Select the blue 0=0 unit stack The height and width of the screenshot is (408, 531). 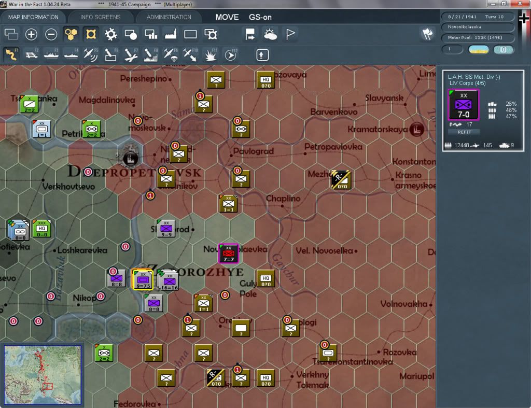point(19,229)
